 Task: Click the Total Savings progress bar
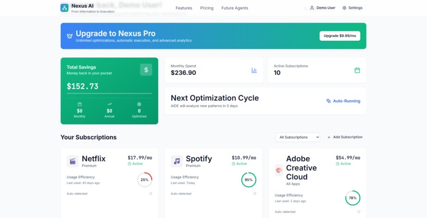point(110,93)
